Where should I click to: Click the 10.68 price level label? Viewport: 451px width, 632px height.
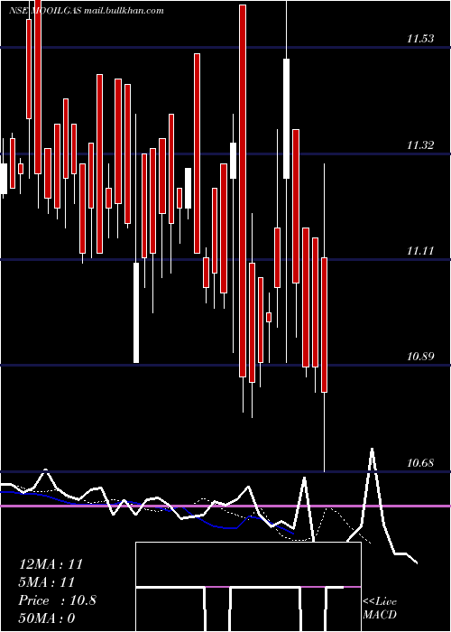420,463
